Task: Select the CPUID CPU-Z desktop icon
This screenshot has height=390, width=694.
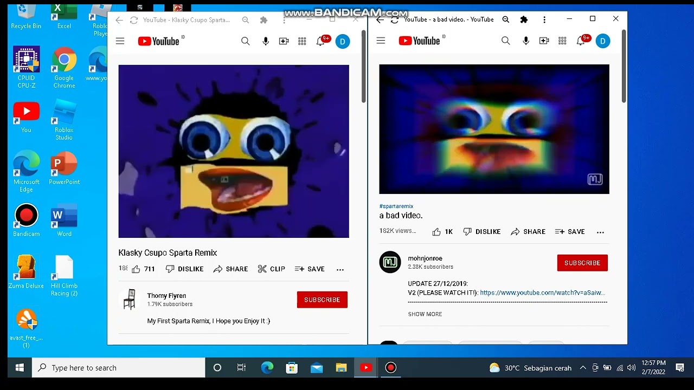Action: coord(26,68)
